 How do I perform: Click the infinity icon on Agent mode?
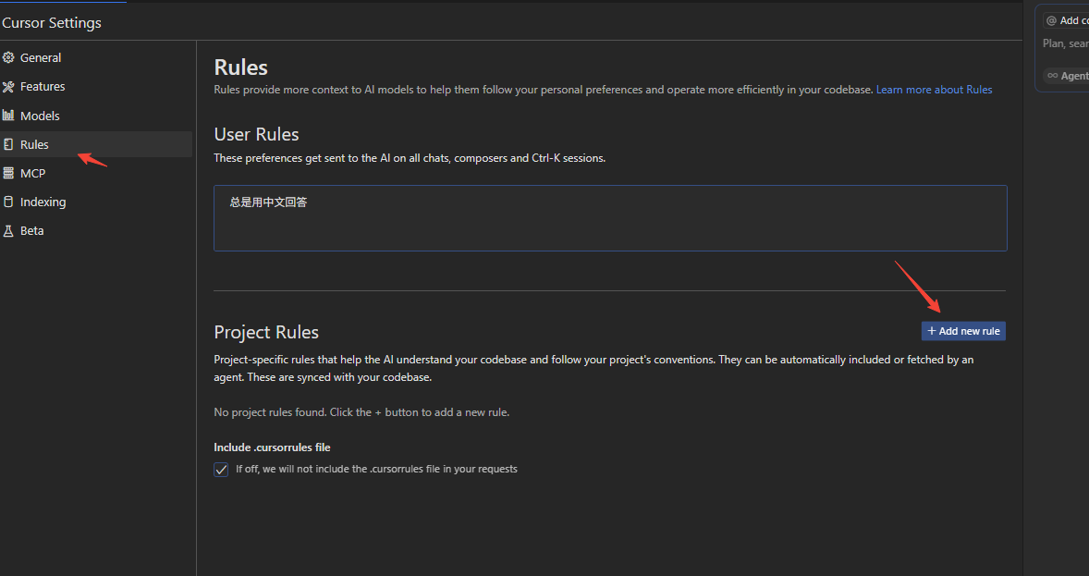pyautogui.click(x=1053, y=76)
